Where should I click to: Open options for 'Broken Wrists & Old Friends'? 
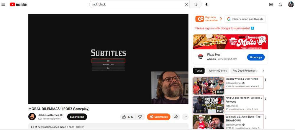[x=265, y=79]
